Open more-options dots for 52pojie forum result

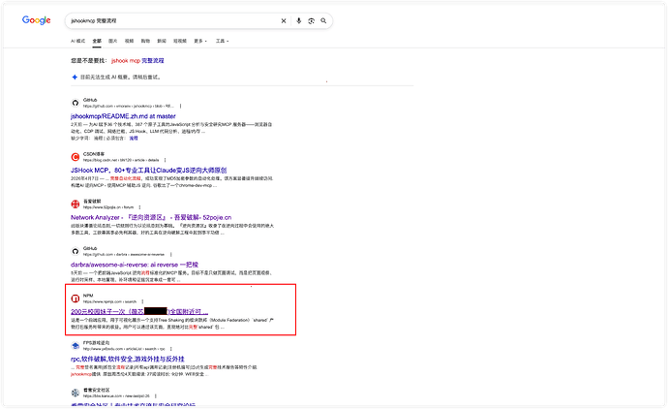(139, 207)
